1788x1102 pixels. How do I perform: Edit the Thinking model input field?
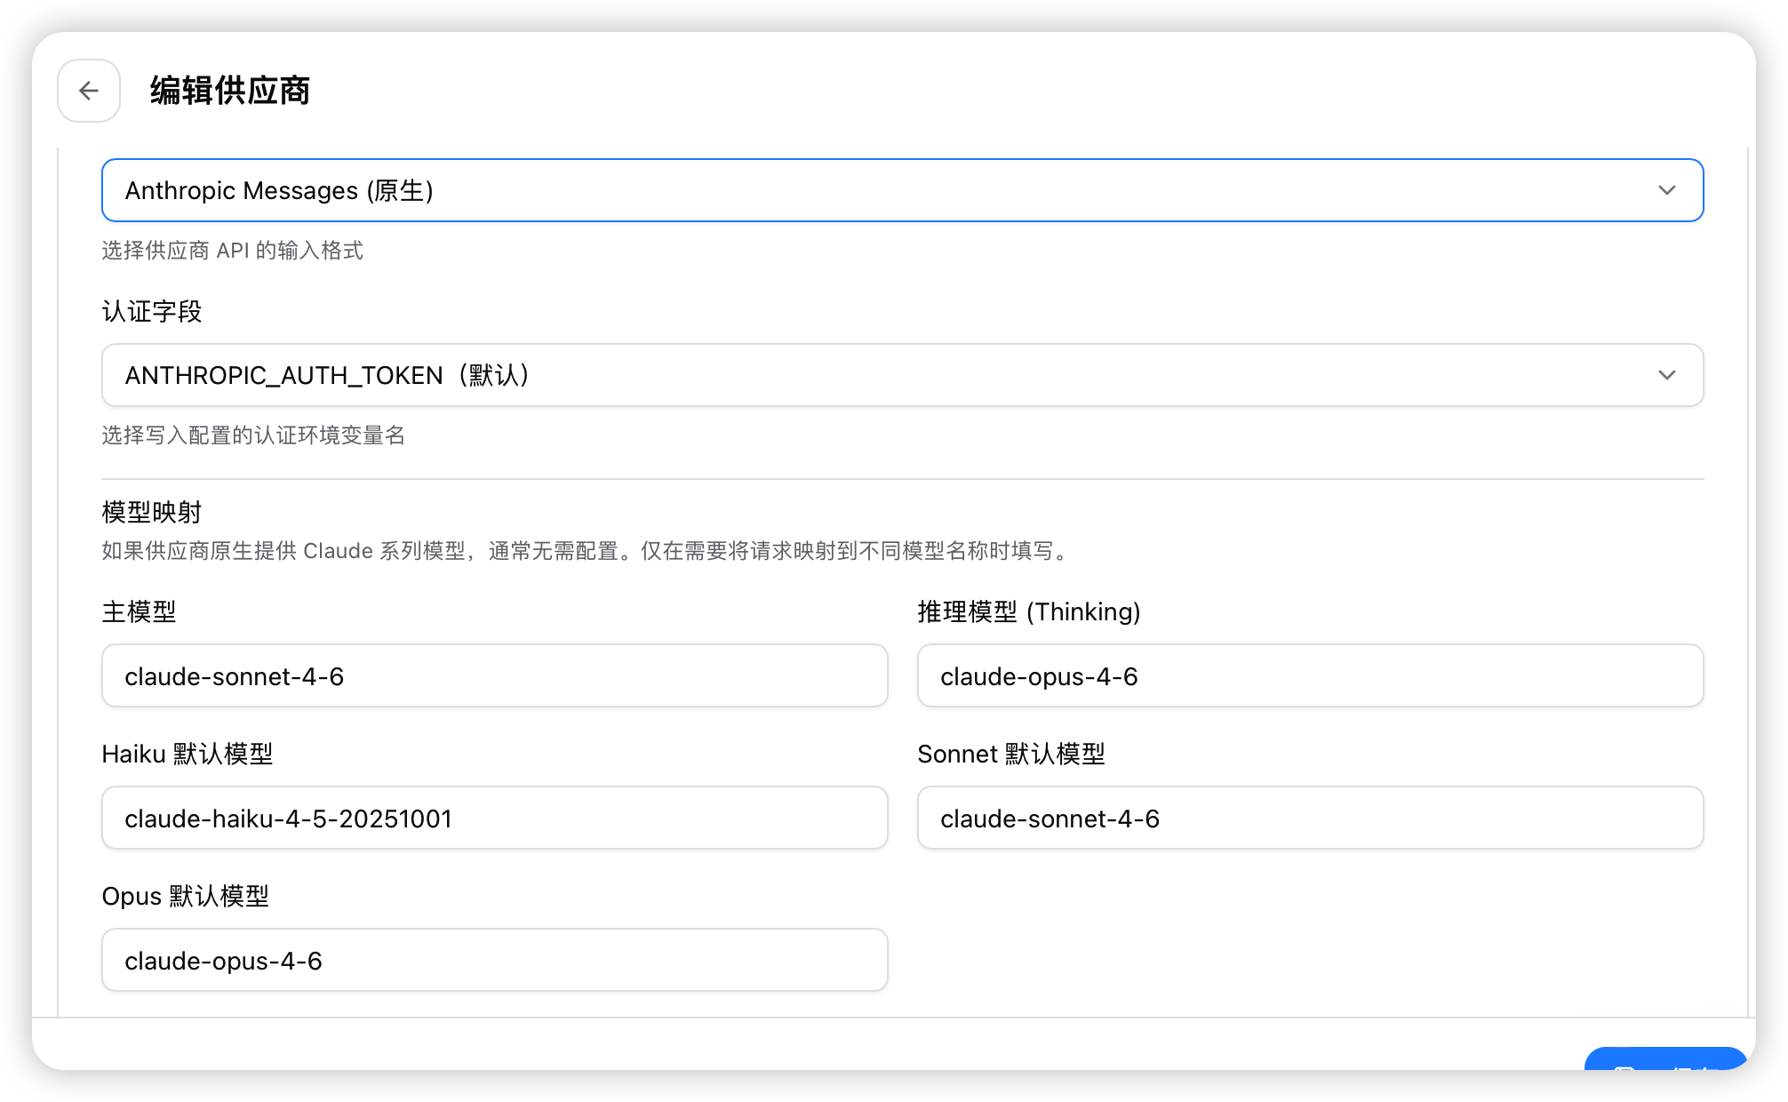1310,676
